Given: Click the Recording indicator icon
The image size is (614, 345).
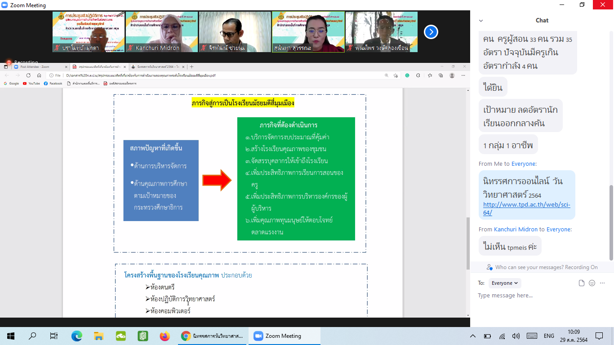Looking at the screenshot, I should 9,62.
